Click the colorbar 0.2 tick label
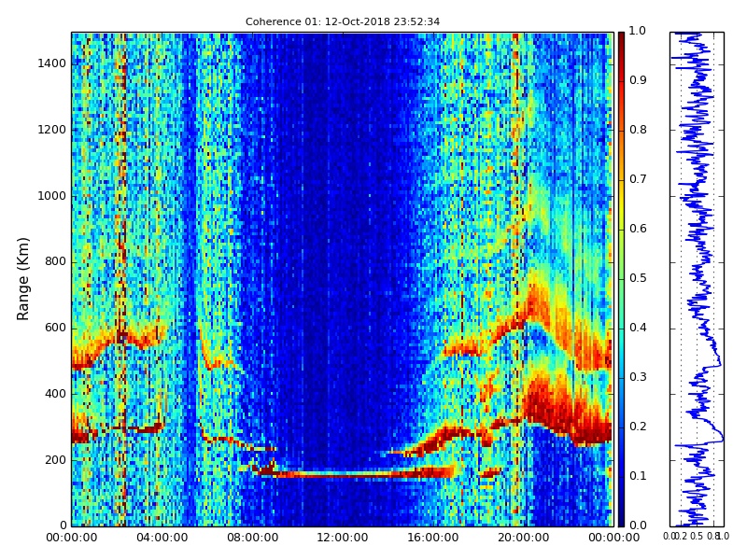747x560 pixels. [638, 427]
